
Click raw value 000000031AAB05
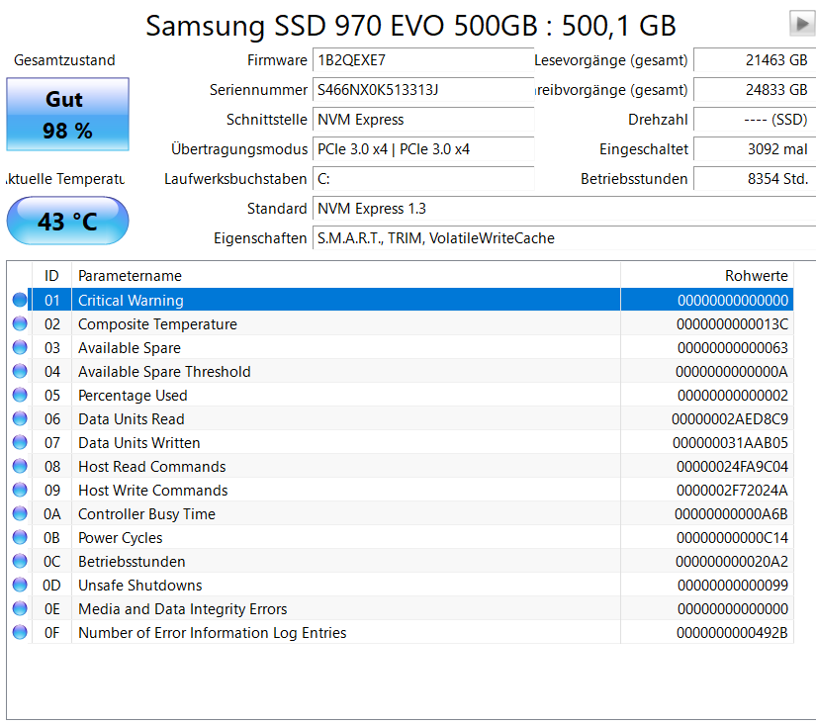pyautogui.click(x=730, y=443)
